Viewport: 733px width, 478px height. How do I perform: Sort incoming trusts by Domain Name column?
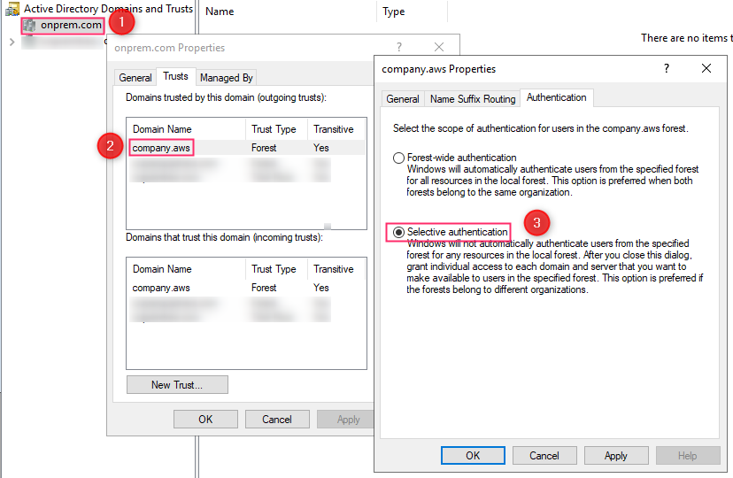(x=186, y=269)
